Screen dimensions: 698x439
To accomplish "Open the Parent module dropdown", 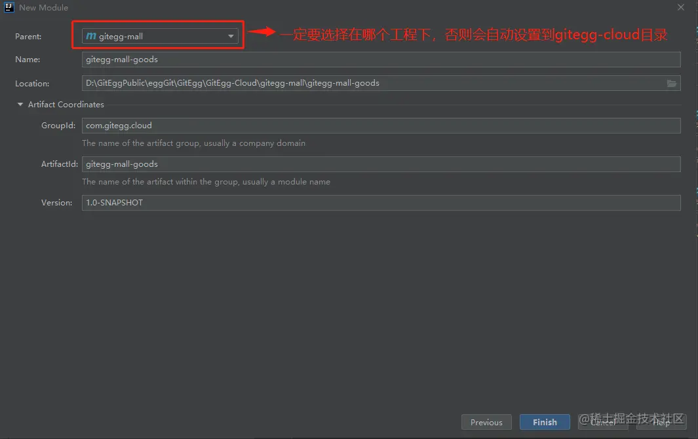I will click(x=160, y=37).
